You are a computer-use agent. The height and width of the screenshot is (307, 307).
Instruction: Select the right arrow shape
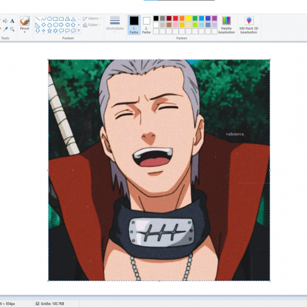pyautogui.click(x=61, y=25)
